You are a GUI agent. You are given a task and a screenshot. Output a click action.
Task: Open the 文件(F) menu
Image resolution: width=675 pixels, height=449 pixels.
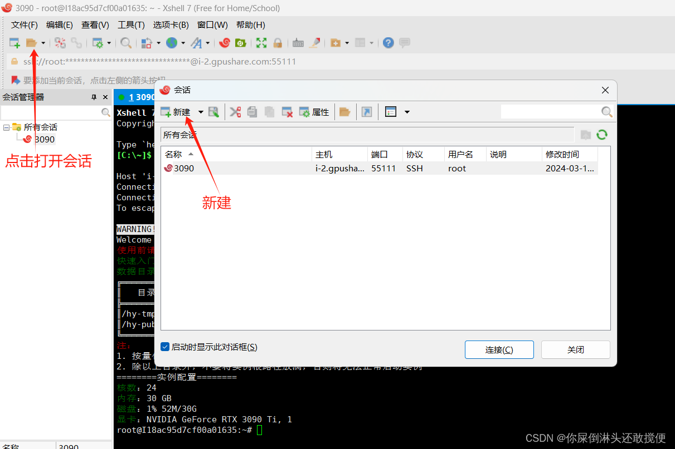pos(25,25)
